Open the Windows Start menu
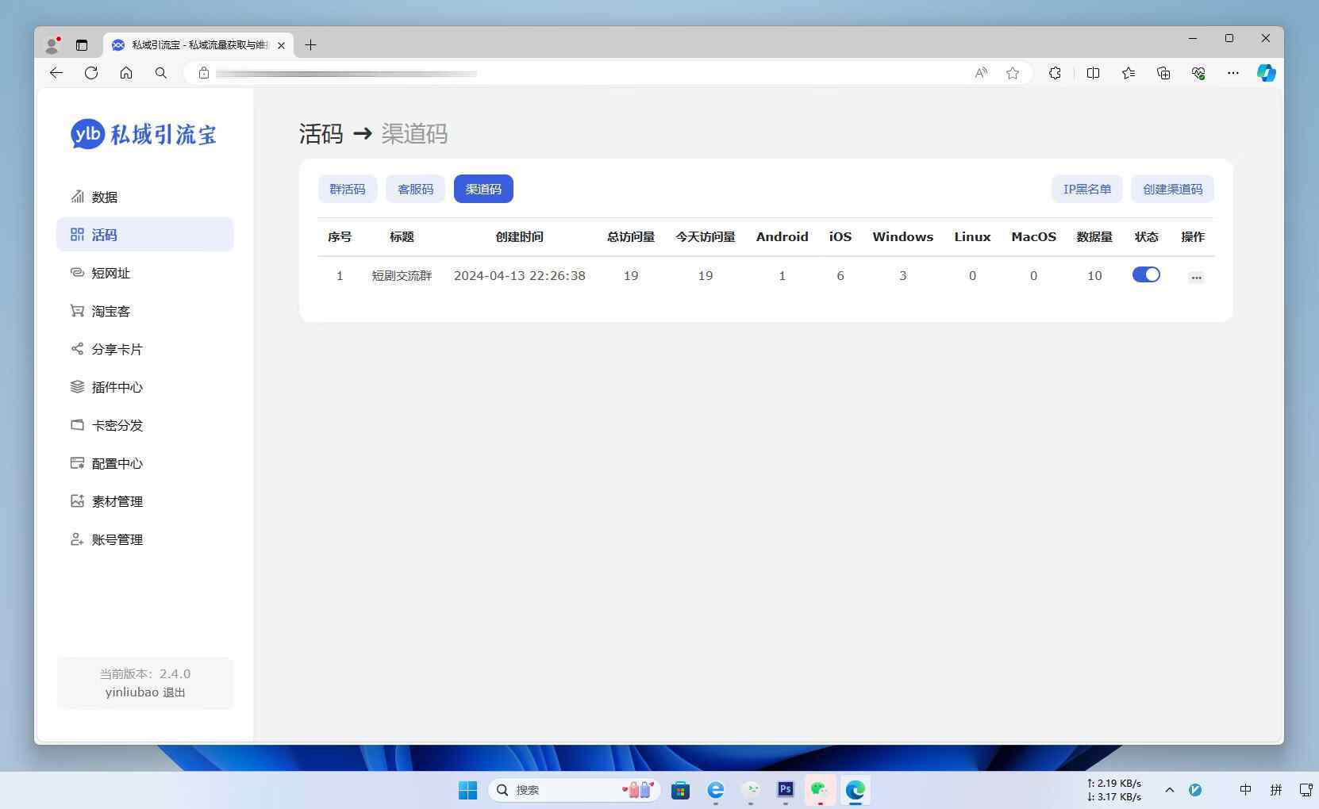This screenshot has width=1319, height=809. [468, 790]
